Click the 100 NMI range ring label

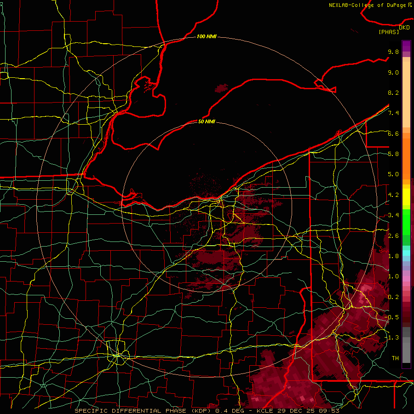(207, 36)
